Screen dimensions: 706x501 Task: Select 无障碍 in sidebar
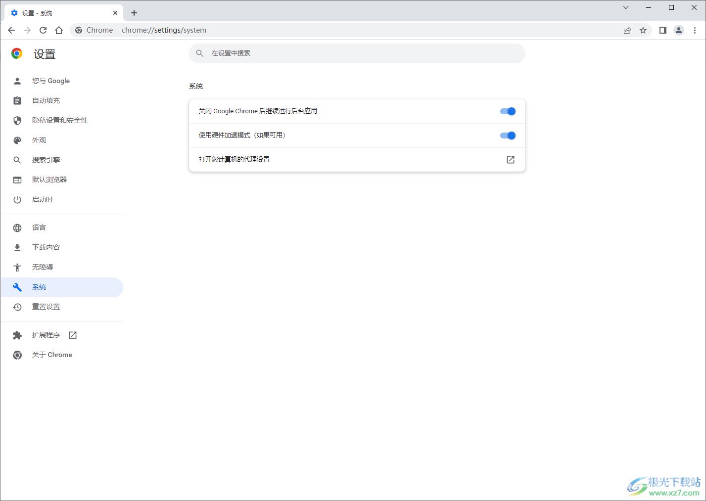62,267
